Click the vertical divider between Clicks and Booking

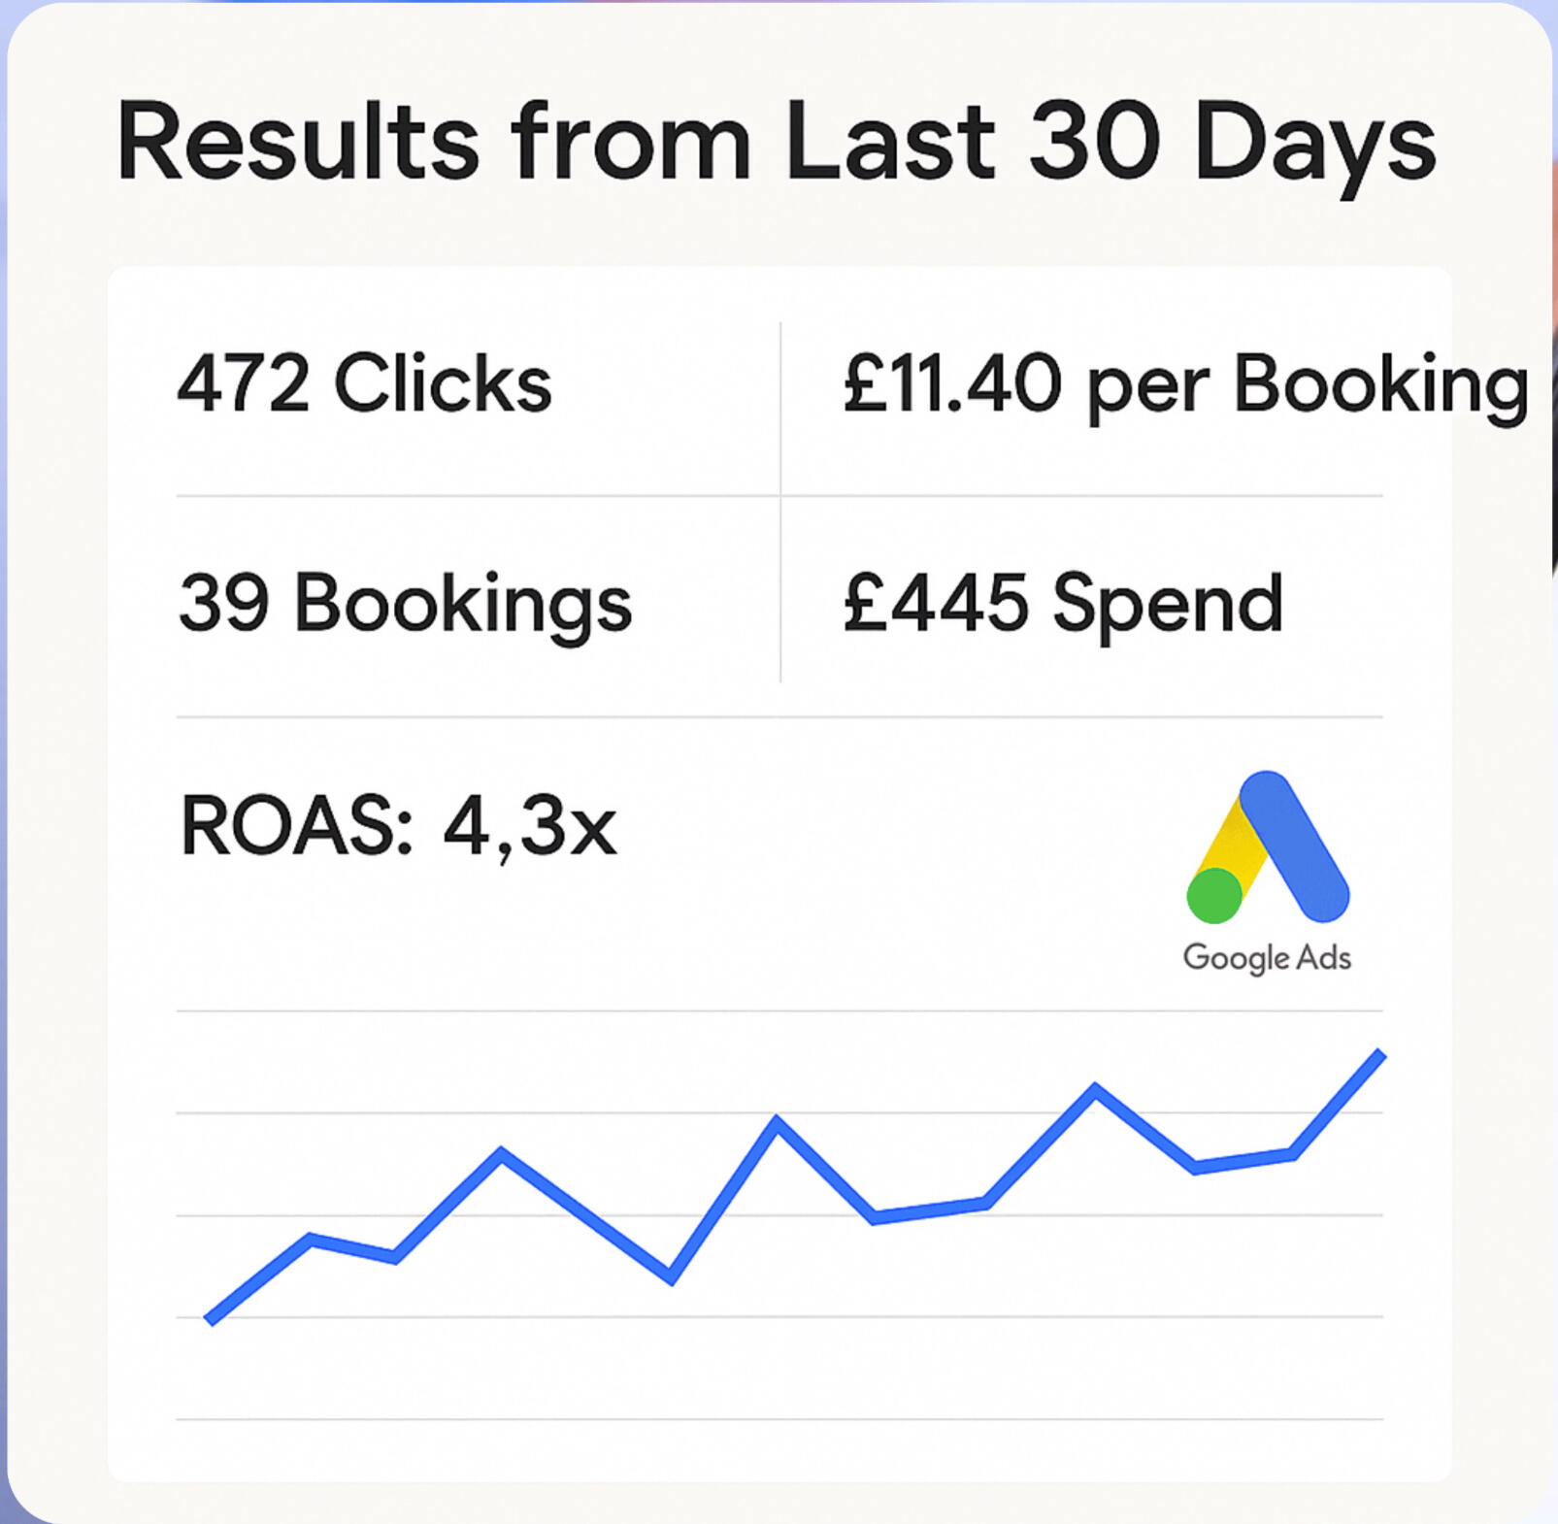(780, 408)
